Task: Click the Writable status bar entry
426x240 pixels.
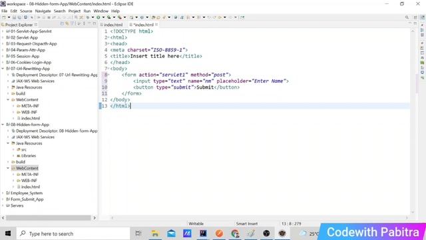Action: 196,224
